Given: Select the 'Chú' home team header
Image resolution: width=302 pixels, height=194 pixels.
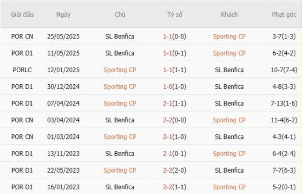Looking at the screenshot, I should (120, 14).
